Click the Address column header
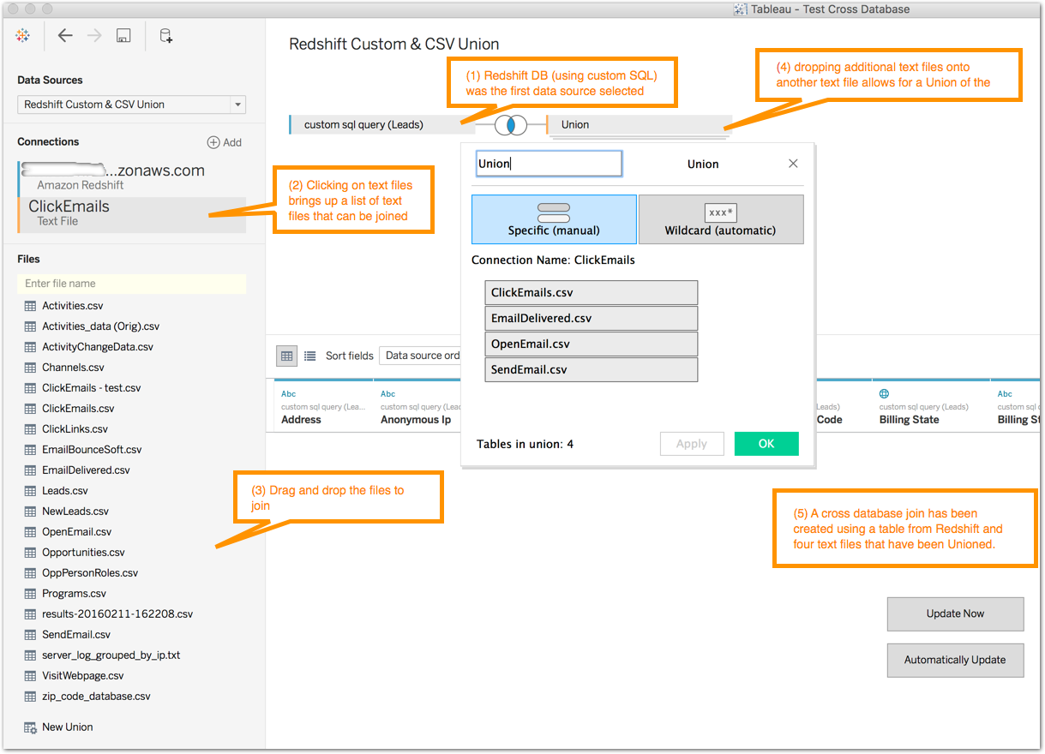 (301, 420)
